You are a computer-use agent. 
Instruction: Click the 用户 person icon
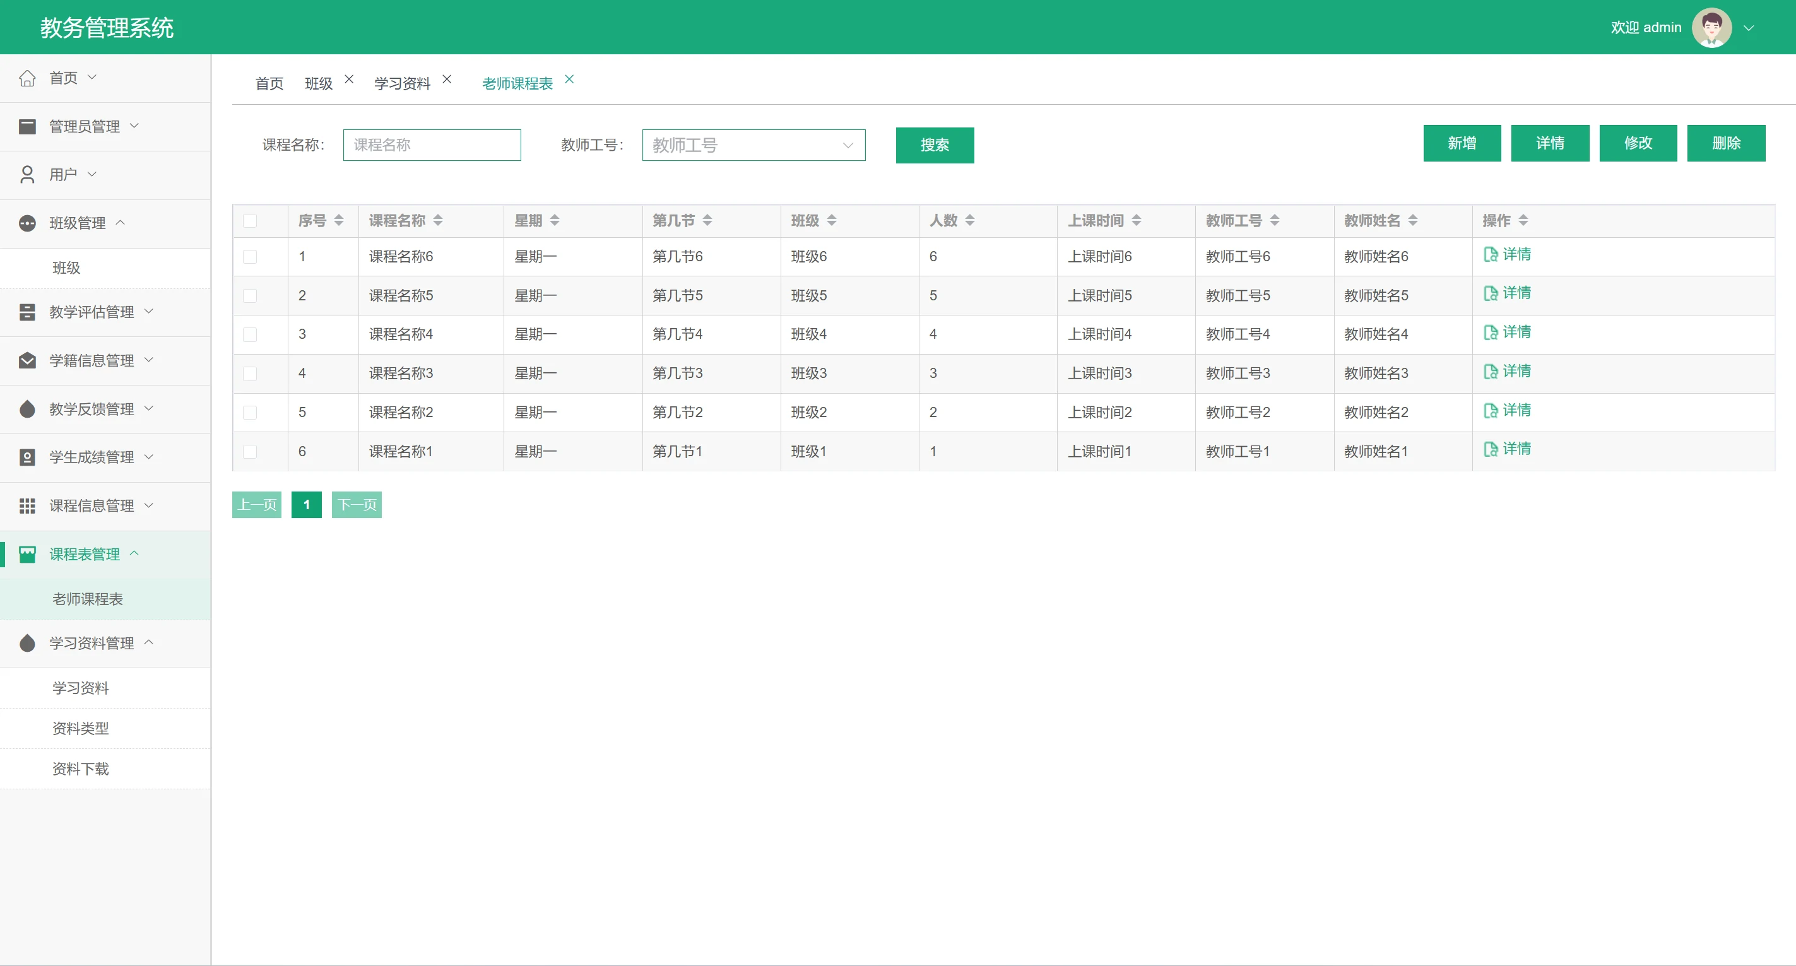point(27,174)
